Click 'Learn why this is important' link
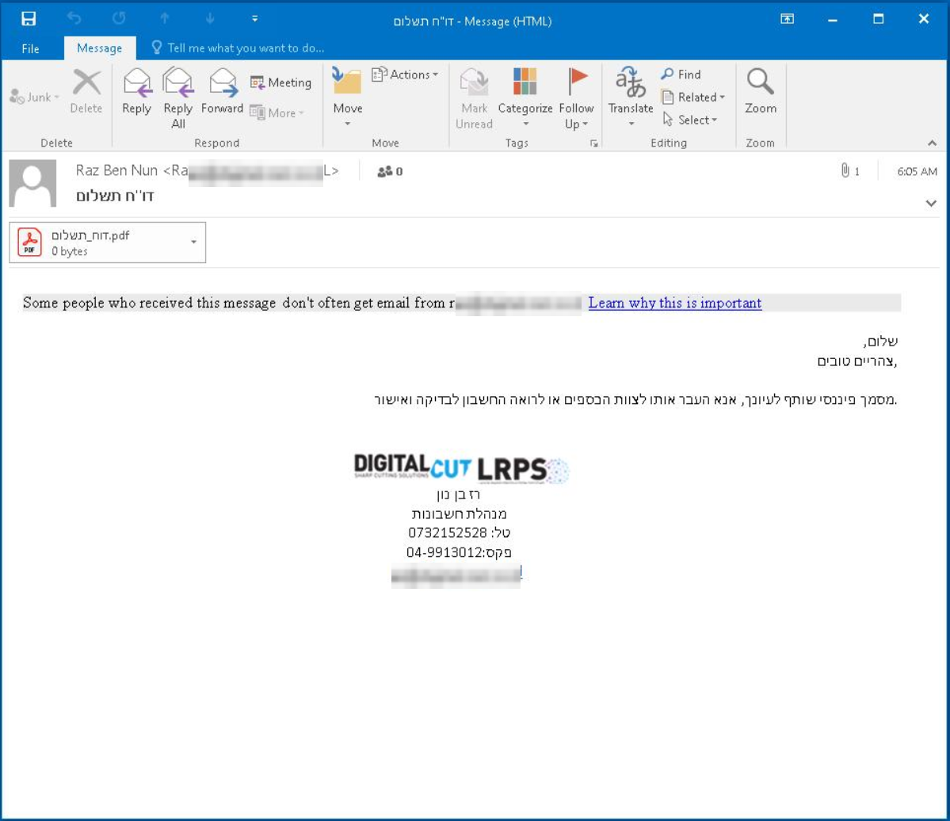This screenshot has width=950, height=821. coord(674,303)
